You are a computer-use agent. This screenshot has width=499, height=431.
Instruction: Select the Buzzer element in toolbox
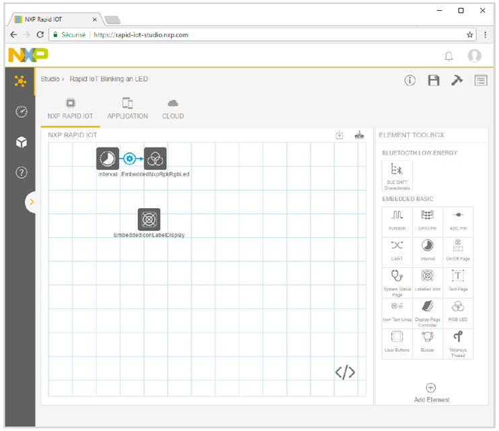pyautogui.click(x=427, y=340)
